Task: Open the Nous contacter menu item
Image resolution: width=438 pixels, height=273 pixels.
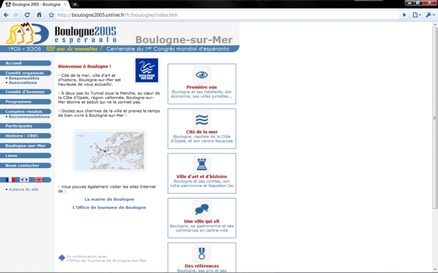Action: [25, 165]
